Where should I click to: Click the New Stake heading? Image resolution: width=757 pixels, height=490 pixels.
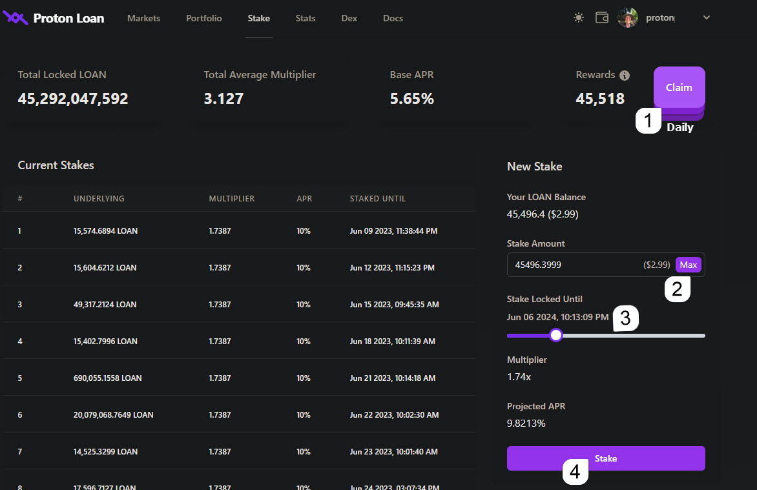pyautogui.click(x=534, y=167)
